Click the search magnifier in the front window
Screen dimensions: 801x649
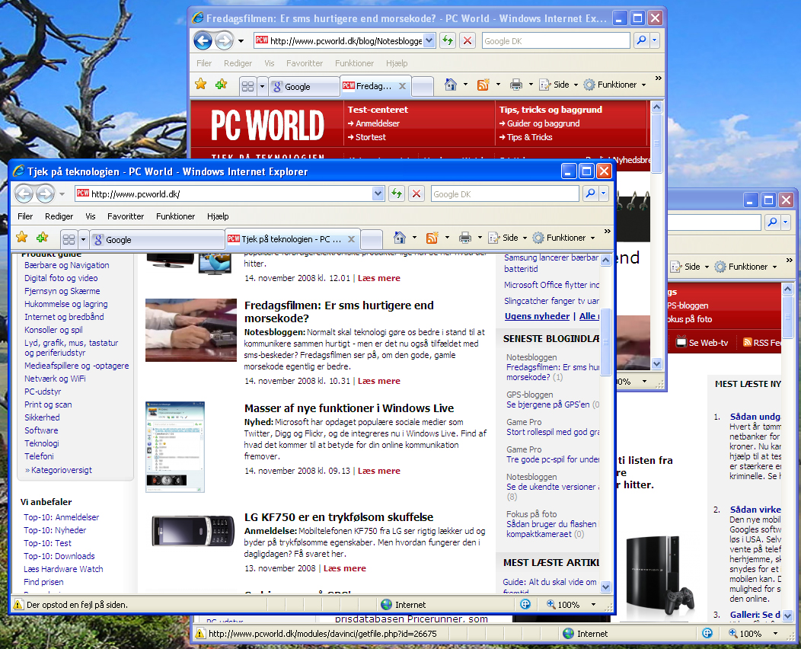tap(590, 194)
